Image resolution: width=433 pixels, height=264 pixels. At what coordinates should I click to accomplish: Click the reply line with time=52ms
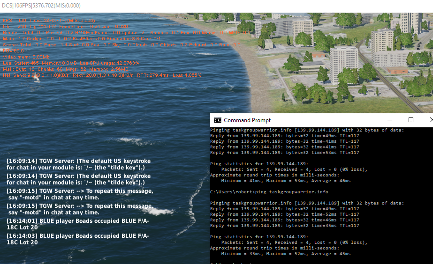tap(285, 214)
